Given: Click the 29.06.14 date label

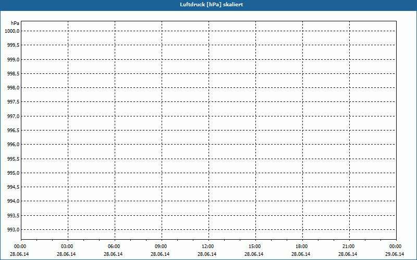Looking at the screenshot, I should [x=395, y=254].
